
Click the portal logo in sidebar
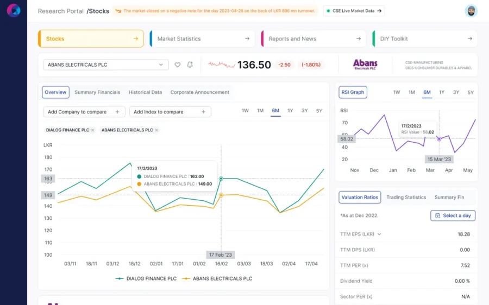(x=14, y=11)
